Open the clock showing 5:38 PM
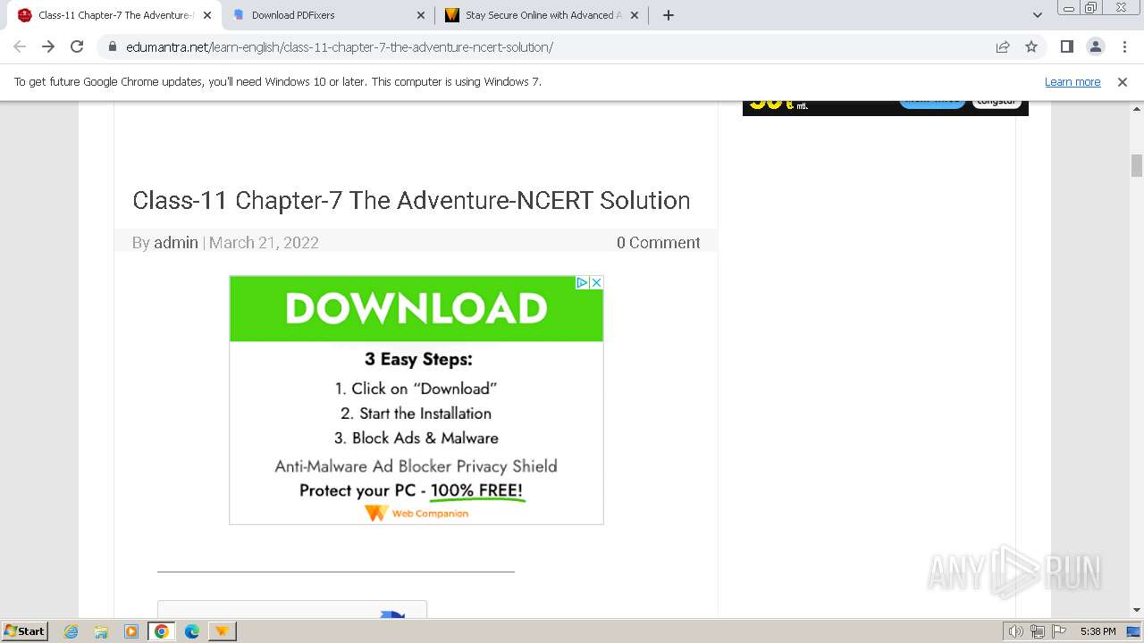Screen dimensions: 1144x643 1098,631
